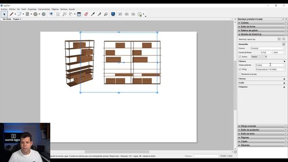Activate the Offset tool
288x162 pixels.
[x=51, y=14]
